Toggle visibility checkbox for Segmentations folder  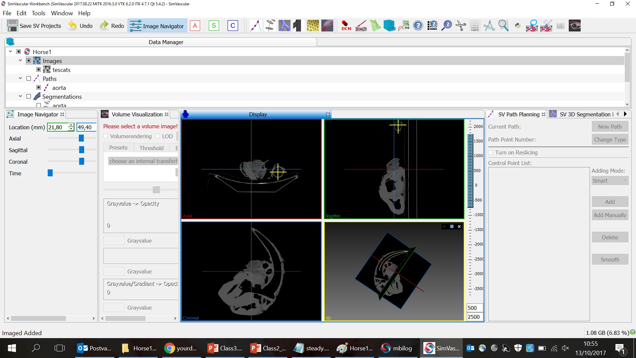(x=29, y=96)
